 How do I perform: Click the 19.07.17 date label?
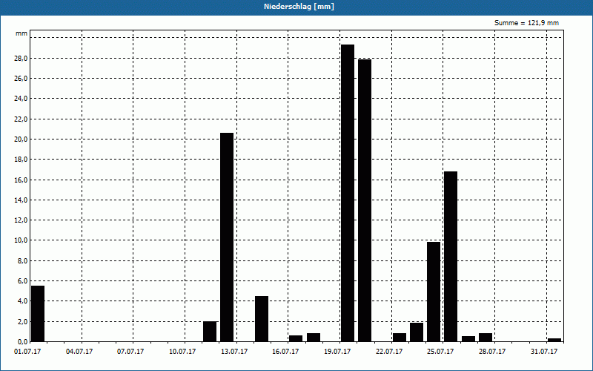point(337,352)
